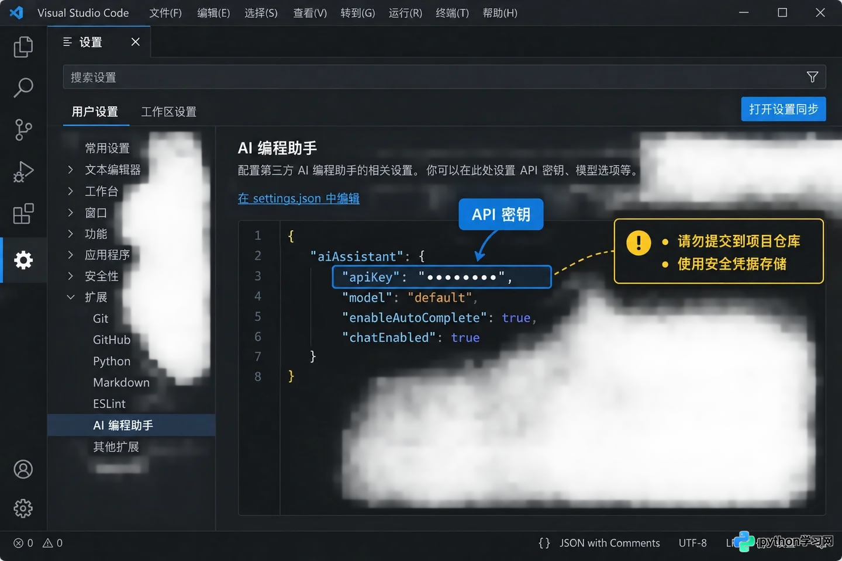842x561 pixels.
Task: Open the 编辑(E) menu
Action: tap(213, 13)
